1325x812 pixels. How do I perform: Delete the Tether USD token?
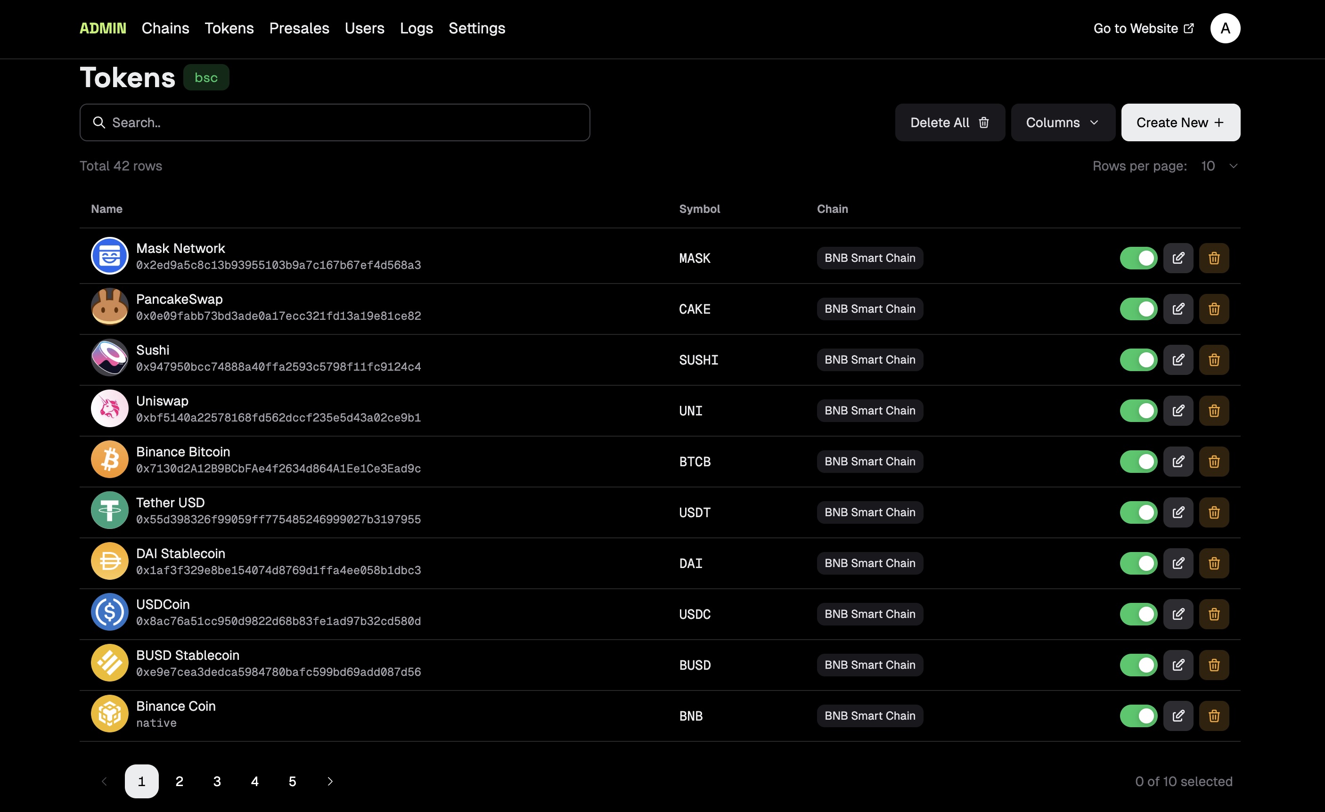pyautogui.click(x=1214, y=512)
